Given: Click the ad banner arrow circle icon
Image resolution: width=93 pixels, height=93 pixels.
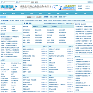Looking at the screenshot, I should point(54,7).
